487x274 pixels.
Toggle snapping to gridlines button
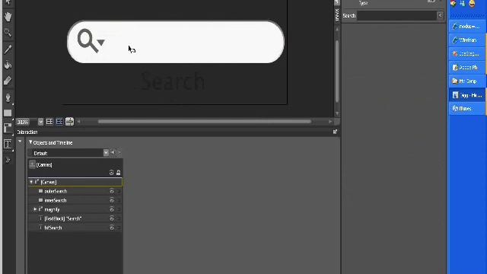click(59, 122)
